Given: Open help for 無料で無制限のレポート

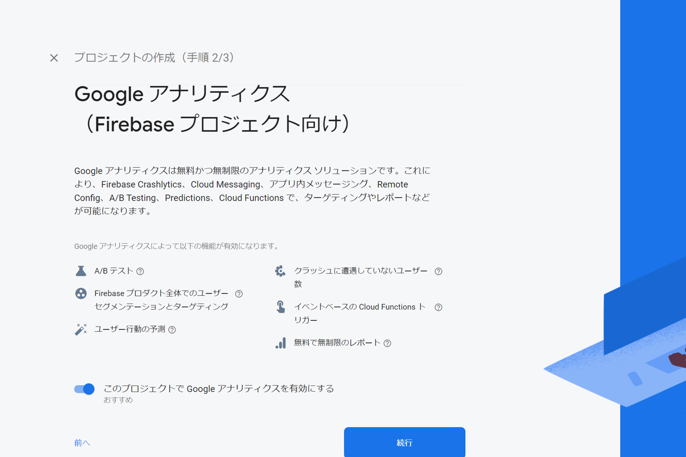Looking at the screenshot, I should [x=388, y=343].
